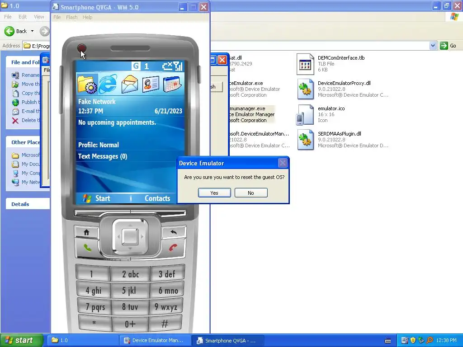Click keypad key 0+
The width and height of the screenshot is (463, 347).
point(130,324)
